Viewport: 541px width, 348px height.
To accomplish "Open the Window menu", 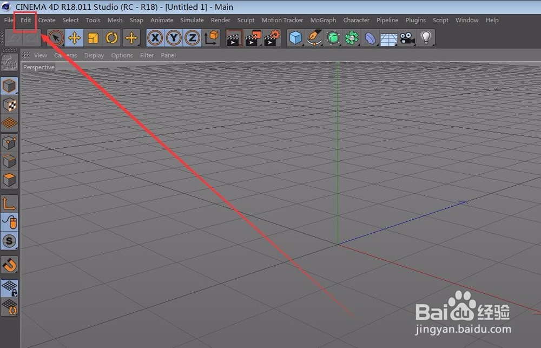I will tap(467, 20).
